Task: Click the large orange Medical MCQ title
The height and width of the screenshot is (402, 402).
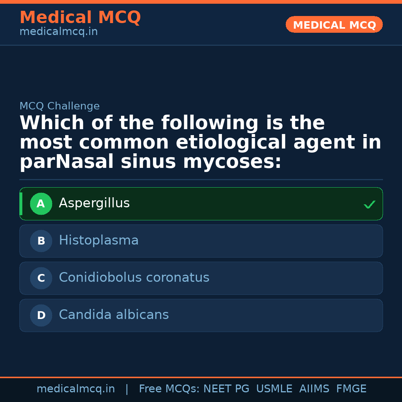Action: coord(80,17)
